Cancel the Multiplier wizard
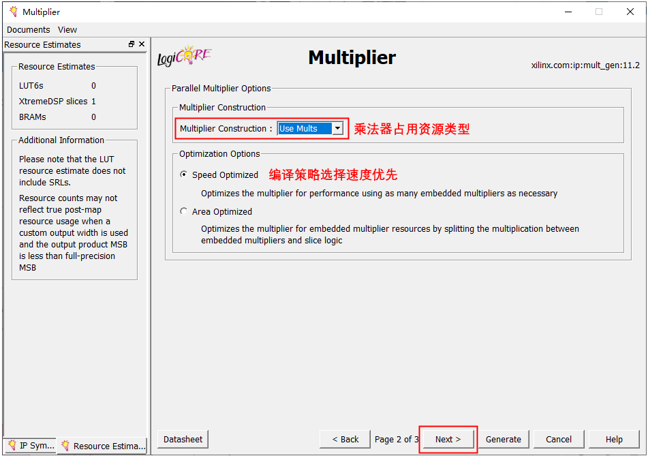 [558, 439]
